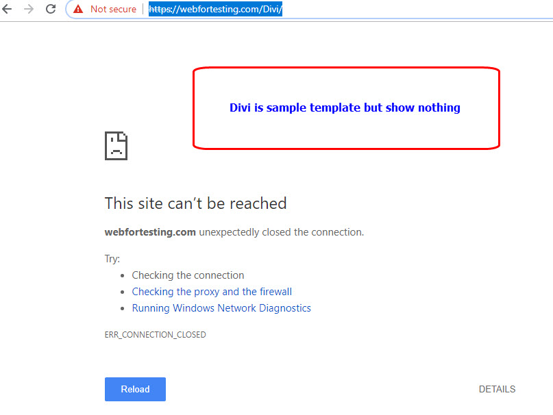Viewport: 553px width, 415px height.
Task: Click the "Checking the connection" suggestion
Action: (188, 275)
